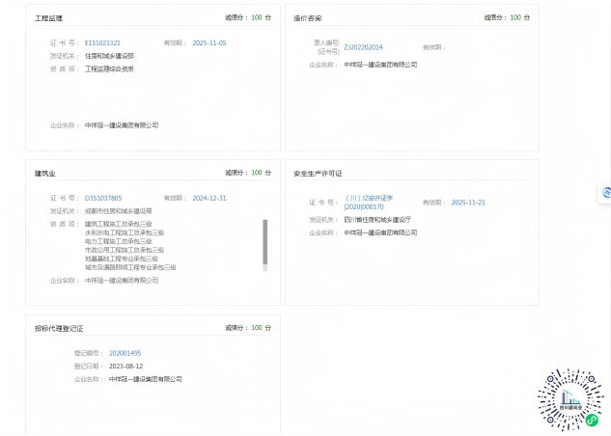Viewport: 611px width, 436px height.
Task: Select the 造价咨询 card title
Action: pos(307,17)
